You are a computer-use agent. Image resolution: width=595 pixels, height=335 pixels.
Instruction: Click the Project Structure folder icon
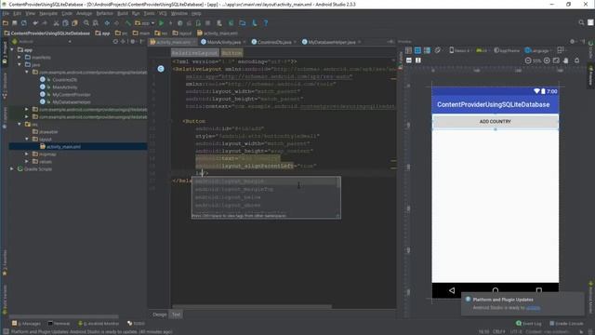point(243,23)
